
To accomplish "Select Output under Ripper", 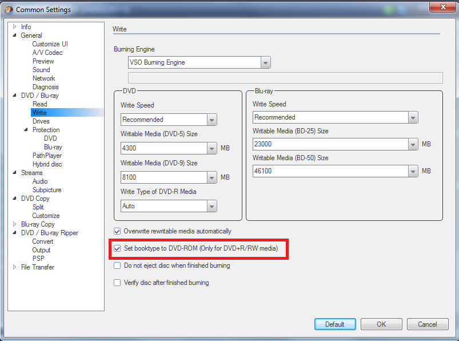I will point(41,250).
